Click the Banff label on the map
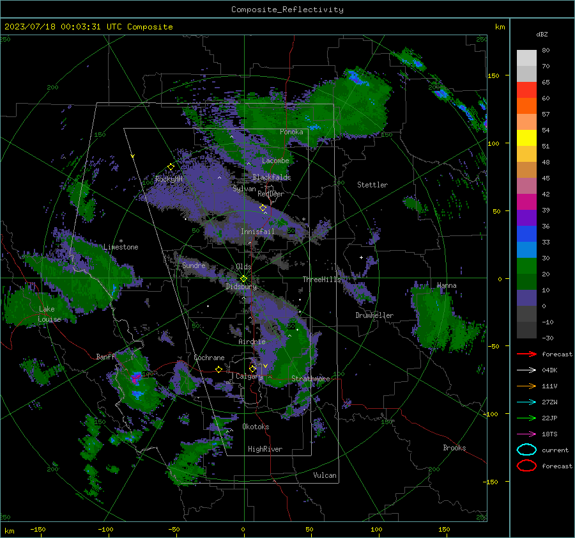The height and width of the screenshot is (538, 575). pyautogui.click(x=105, y=356)
